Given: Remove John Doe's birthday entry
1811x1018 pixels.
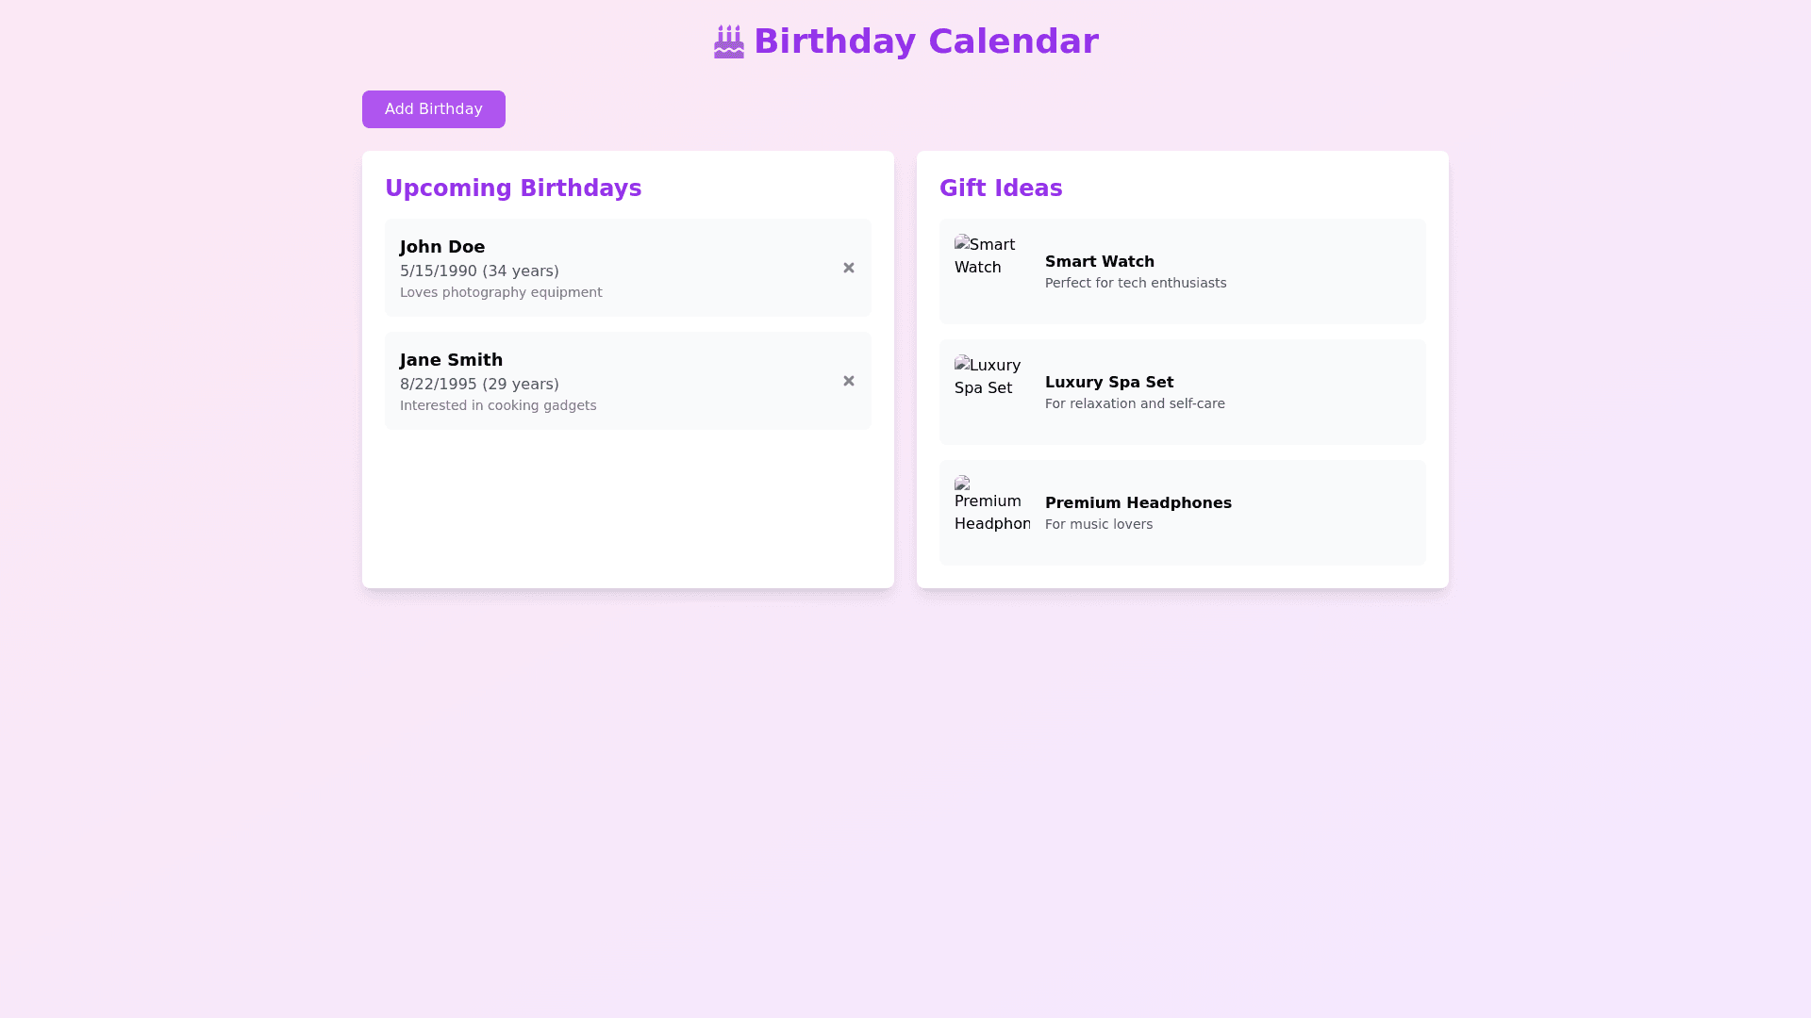Looking at the screenshot, I should [848, 268].
